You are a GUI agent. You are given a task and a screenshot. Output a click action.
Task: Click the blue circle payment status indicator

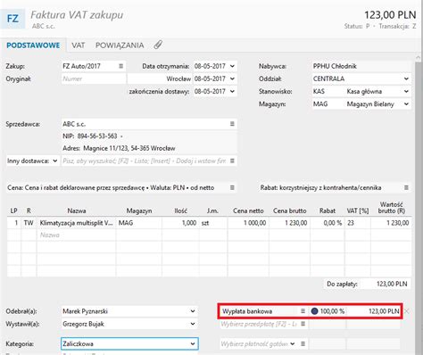(314, 311)
